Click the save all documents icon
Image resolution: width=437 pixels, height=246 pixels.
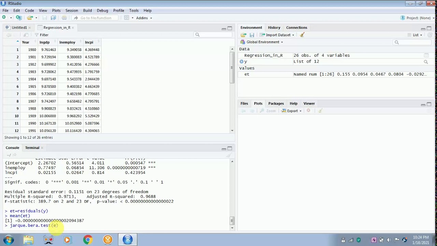pyautogui.click(x=53, y=18)
